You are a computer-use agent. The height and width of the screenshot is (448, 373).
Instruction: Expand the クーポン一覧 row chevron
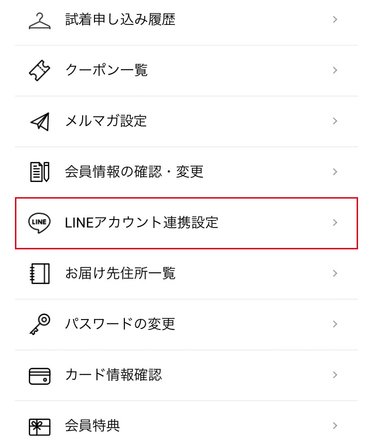click(x=335, y=71)
